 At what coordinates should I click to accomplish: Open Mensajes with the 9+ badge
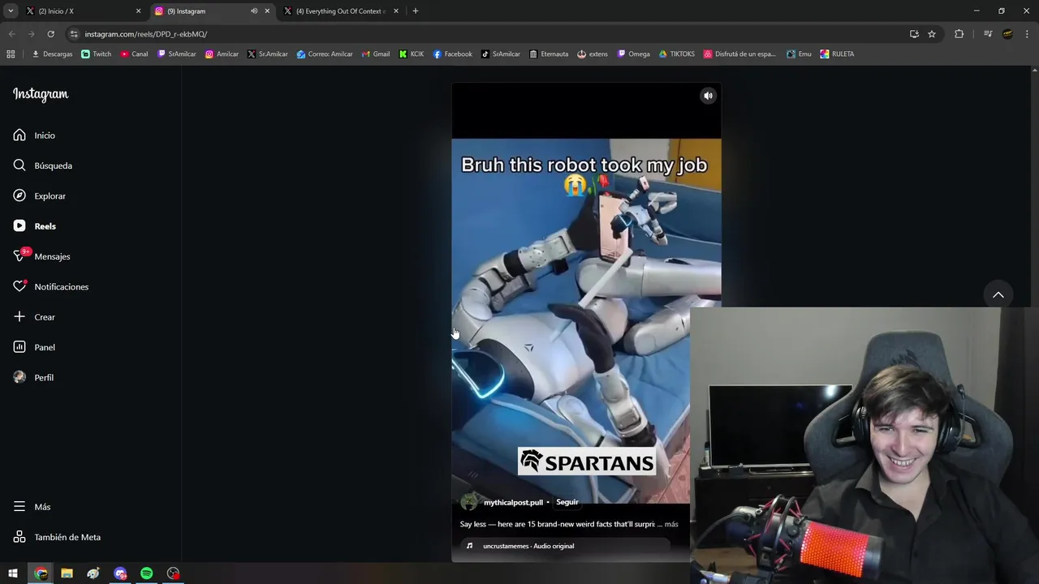pos(41,256)
